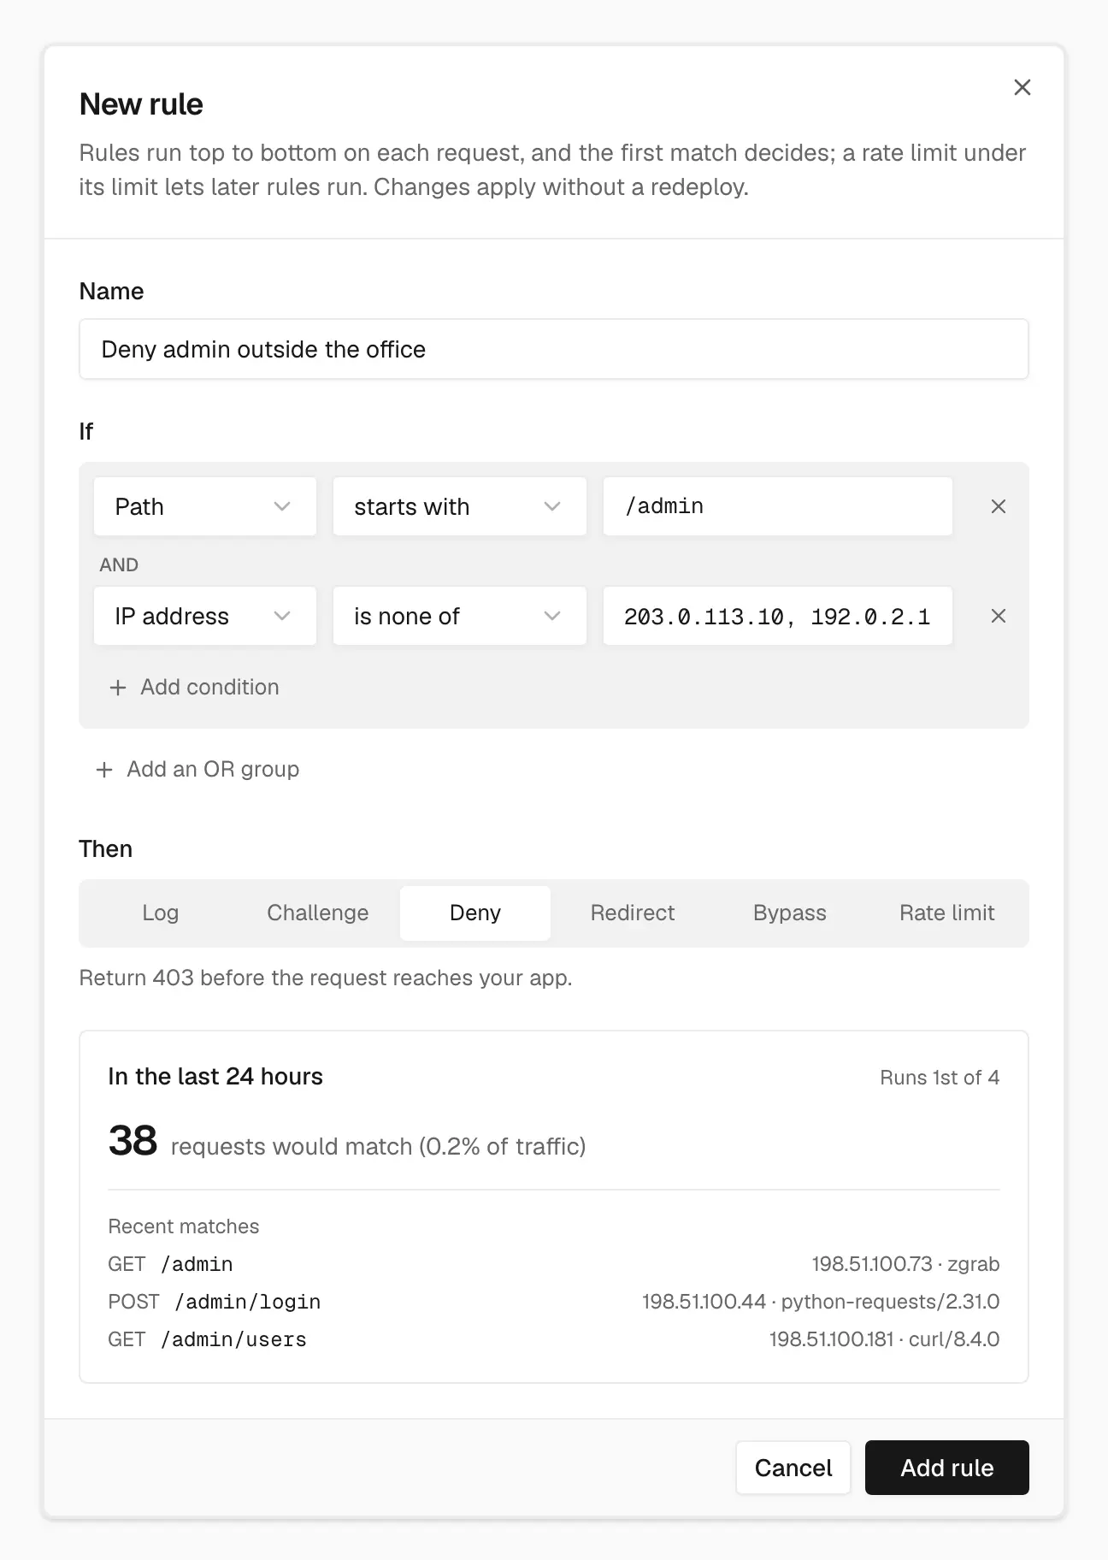The height and width of the screenshot is (1560, 1108).
Task: Select the Rate limit action
Action: click(x=947, y=913)
